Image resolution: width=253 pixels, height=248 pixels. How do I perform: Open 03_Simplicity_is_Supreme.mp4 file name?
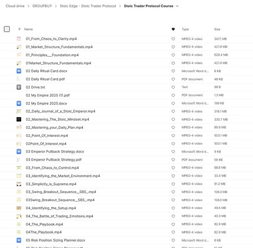point(51,184)
